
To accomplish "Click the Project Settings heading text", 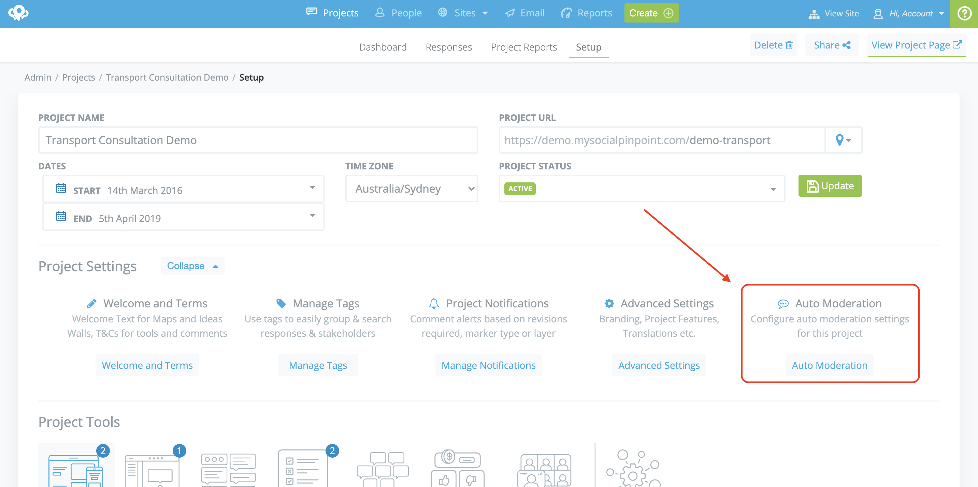I will (x=87, y=266).
